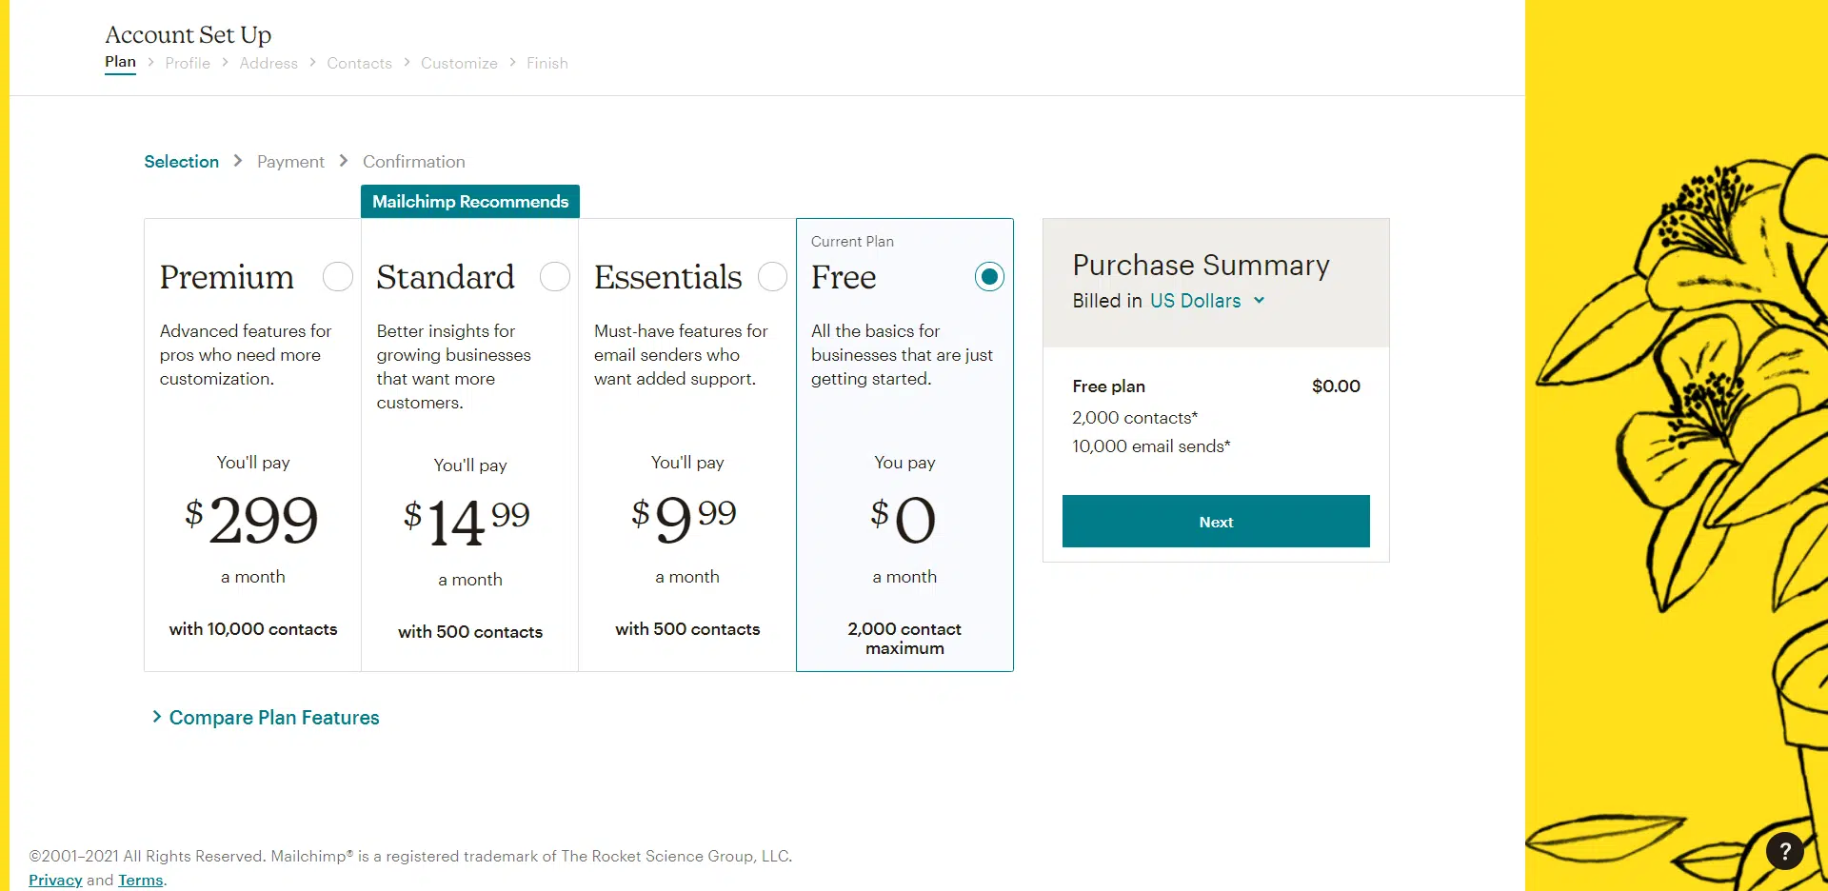
Task: Choose the Standard plan radio button
Action: pos(554,277)
